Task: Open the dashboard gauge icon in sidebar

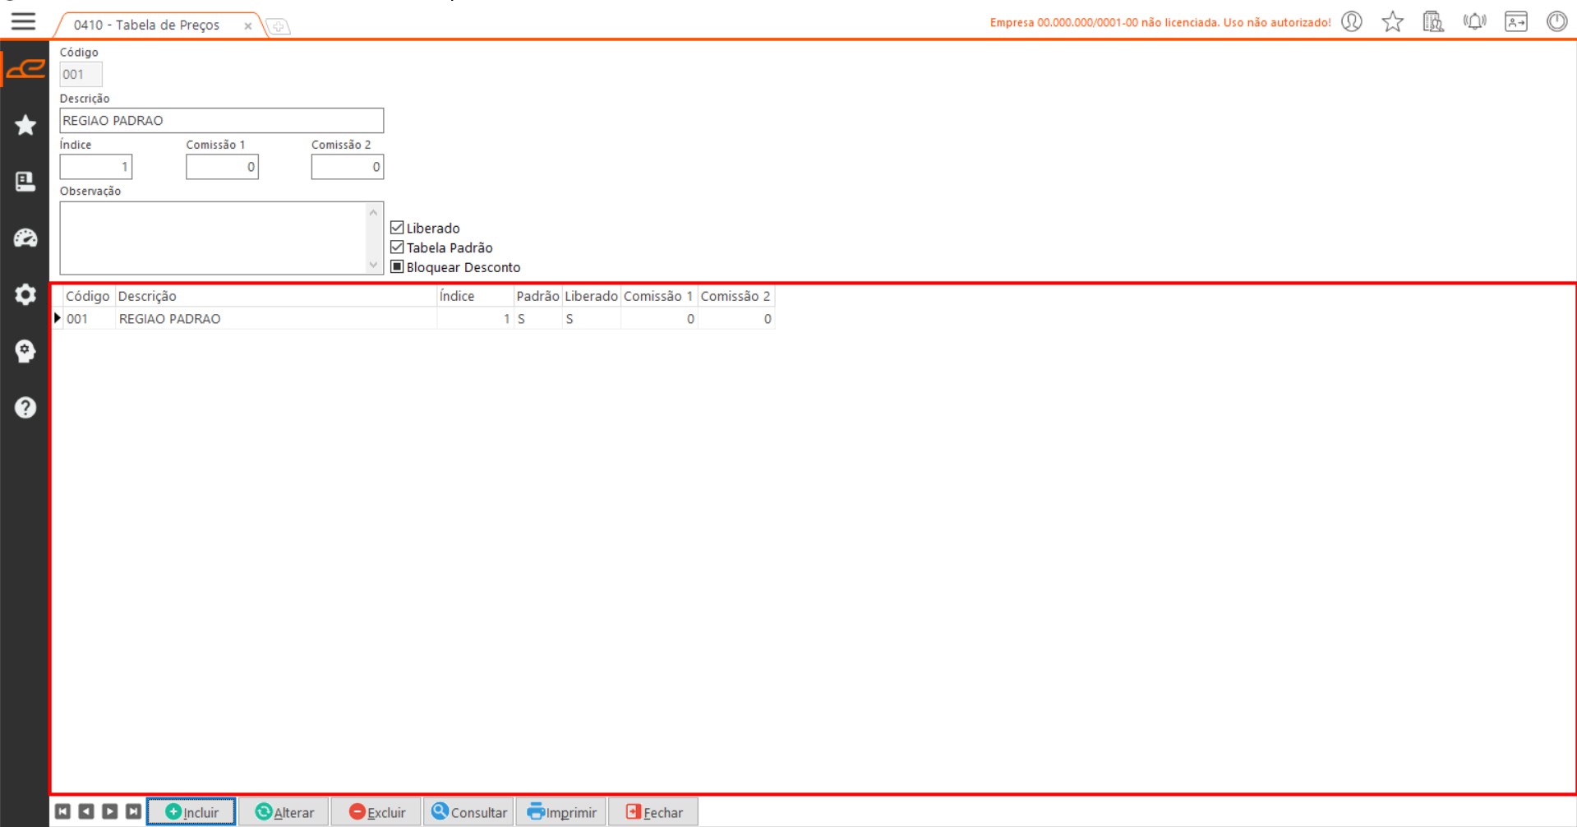Action: (x=25, y=238)
